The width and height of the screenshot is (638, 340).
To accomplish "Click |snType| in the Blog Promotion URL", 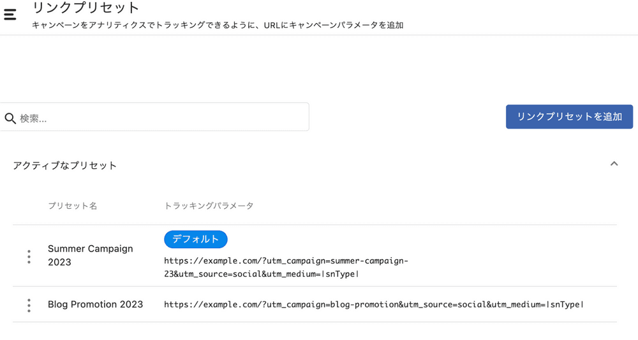I will (565, 304).
